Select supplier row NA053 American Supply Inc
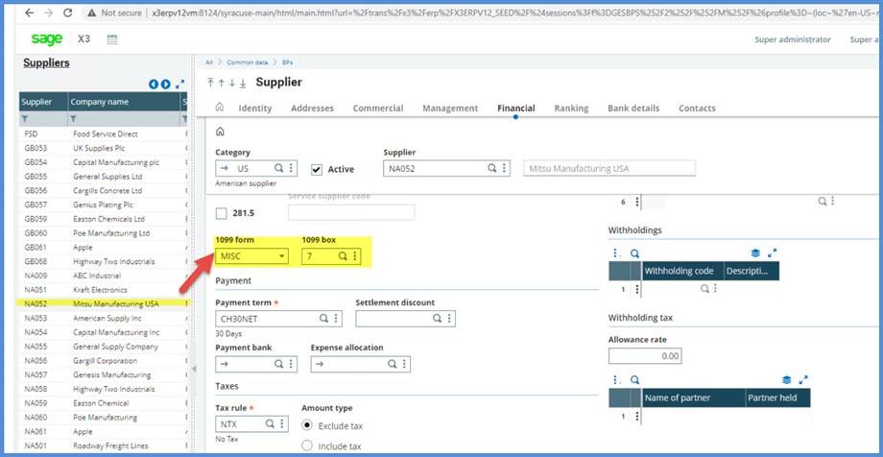883x457 pixels. tap(105, 319)
